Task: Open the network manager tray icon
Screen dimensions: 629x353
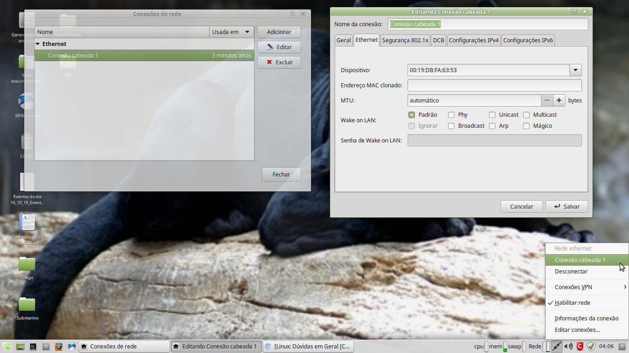Action: point(557,347)
